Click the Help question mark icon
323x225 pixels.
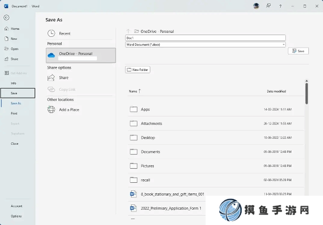[x=280, y=6]
